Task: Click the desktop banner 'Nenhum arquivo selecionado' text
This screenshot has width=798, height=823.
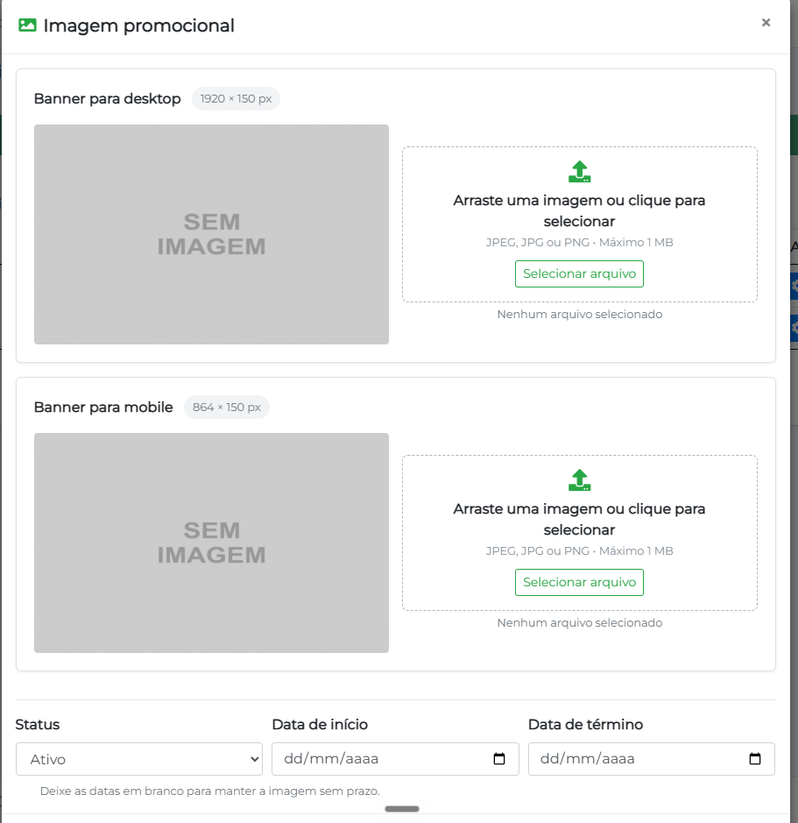Action: pos(580,315)
